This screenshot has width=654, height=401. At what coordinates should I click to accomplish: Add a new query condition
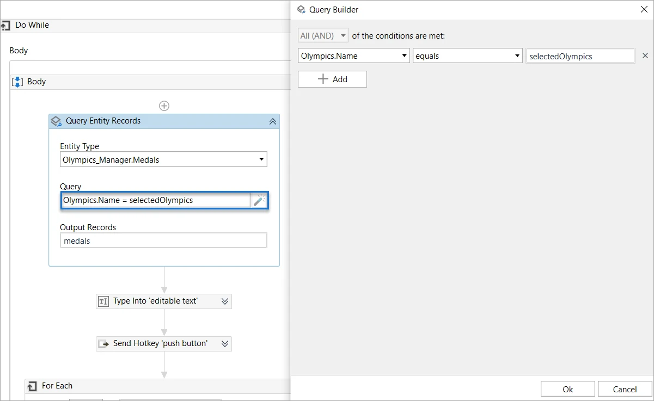(x=332, y=79)
